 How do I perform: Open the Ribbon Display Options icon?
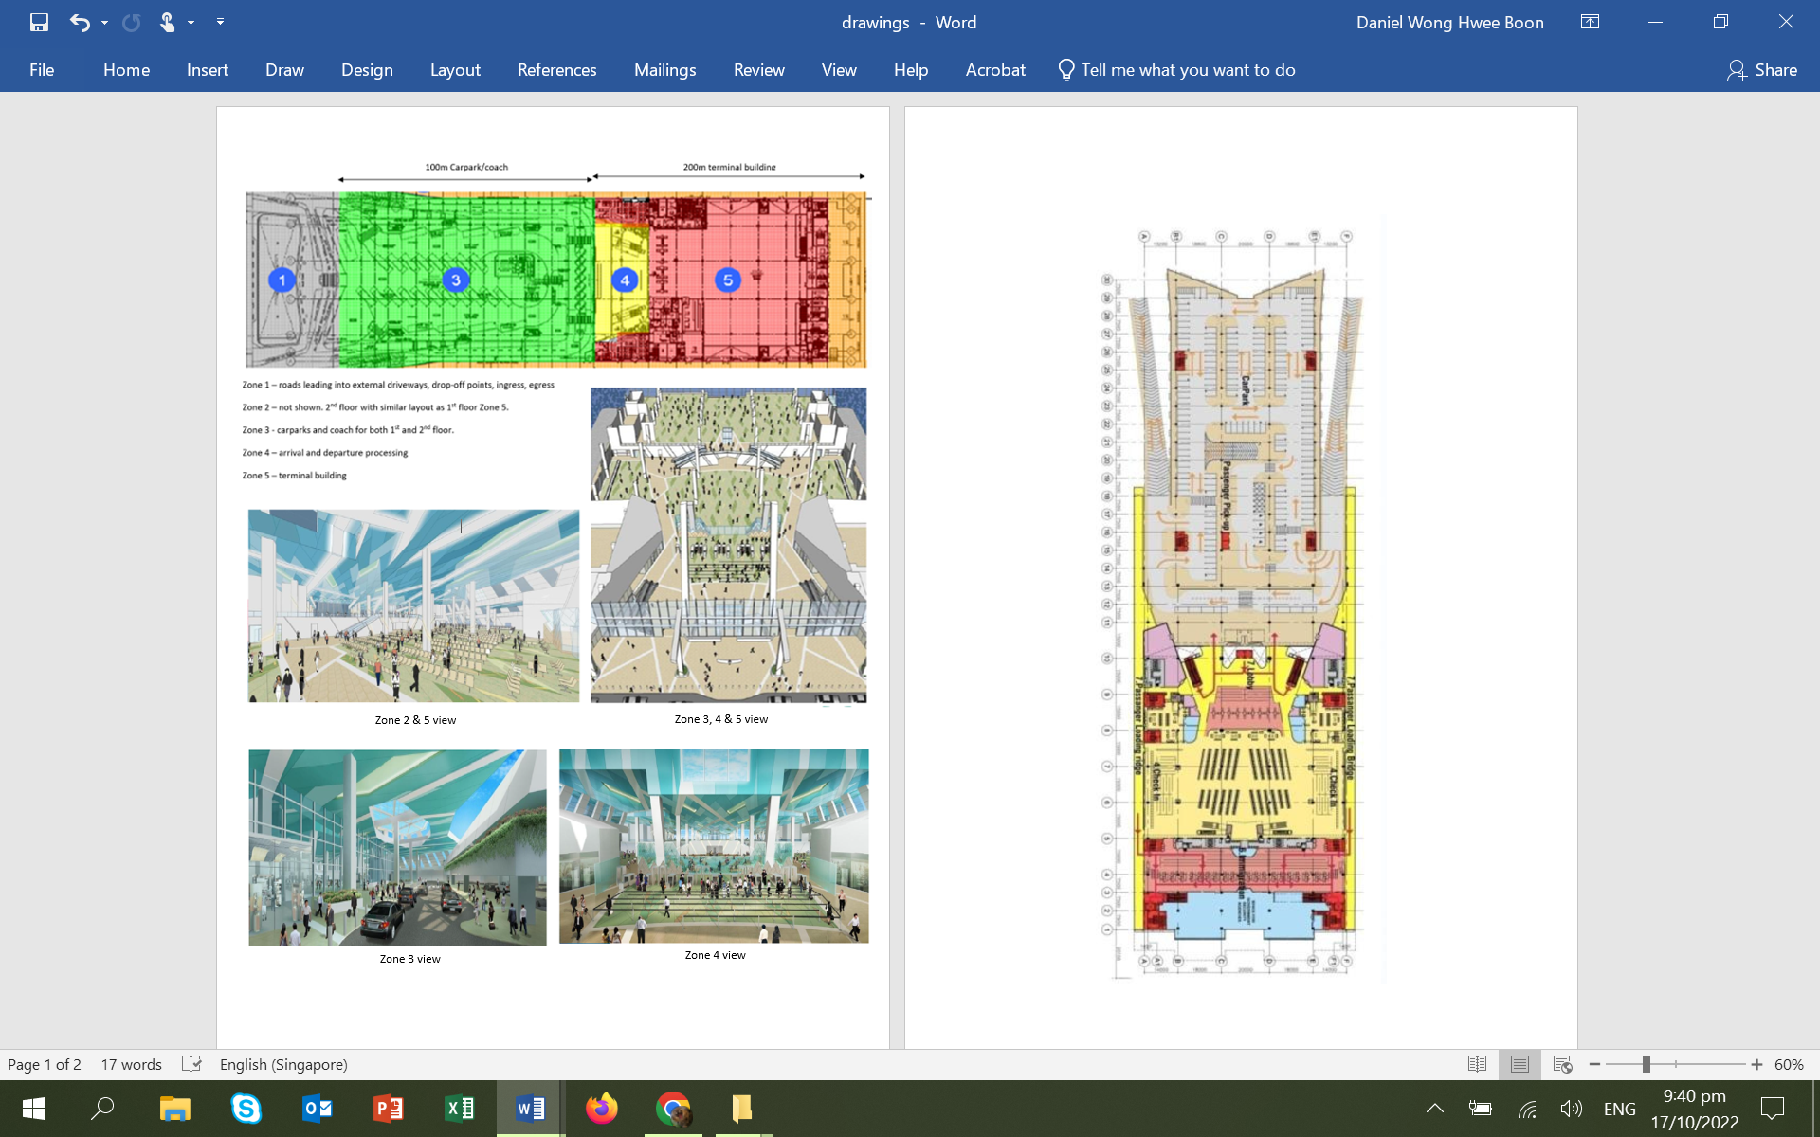click(x=1590, y=22)
